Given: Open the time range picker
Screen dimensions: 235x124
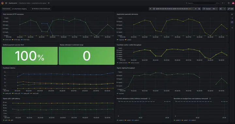Looking at the screenshot, I should (173, 9).
